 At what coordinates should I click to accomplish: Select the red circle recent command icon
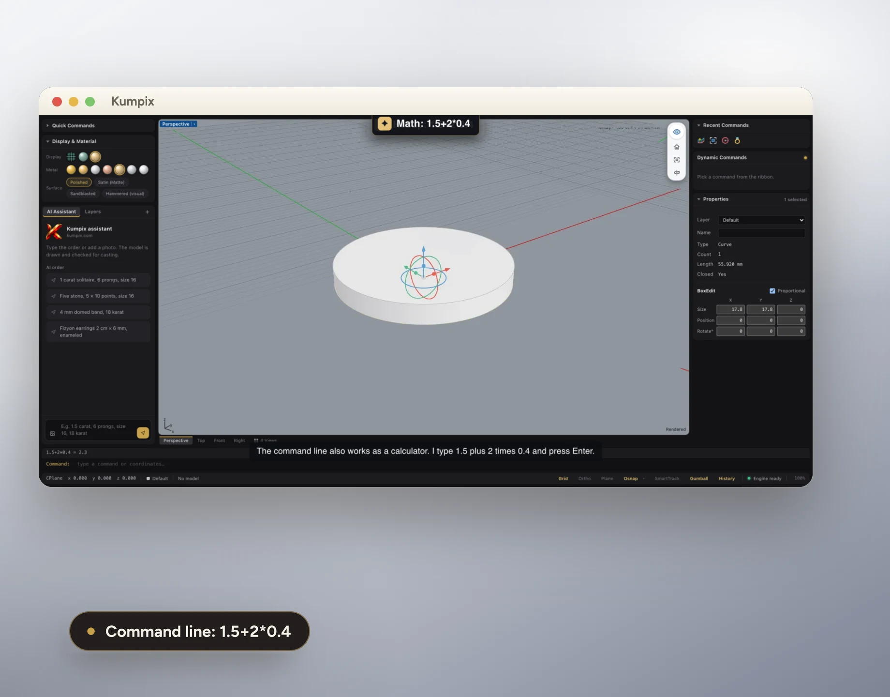point(725,140)
